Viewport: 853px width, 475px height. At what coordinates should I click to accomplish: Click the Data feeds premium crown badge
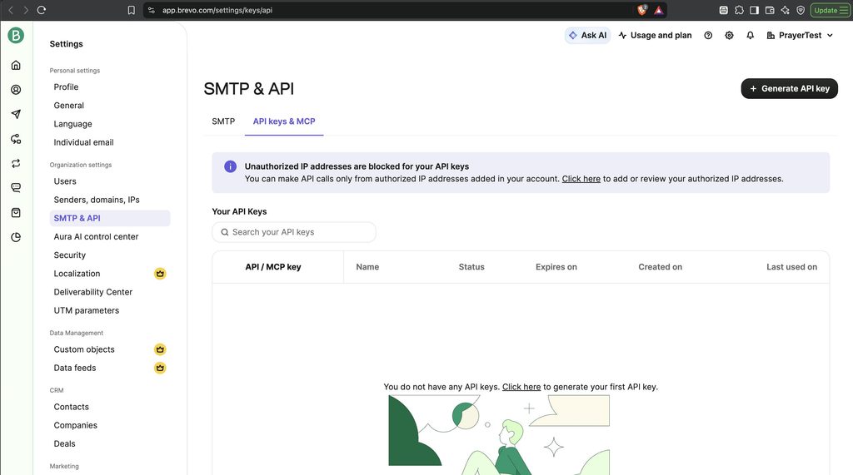tap(160, 368)
